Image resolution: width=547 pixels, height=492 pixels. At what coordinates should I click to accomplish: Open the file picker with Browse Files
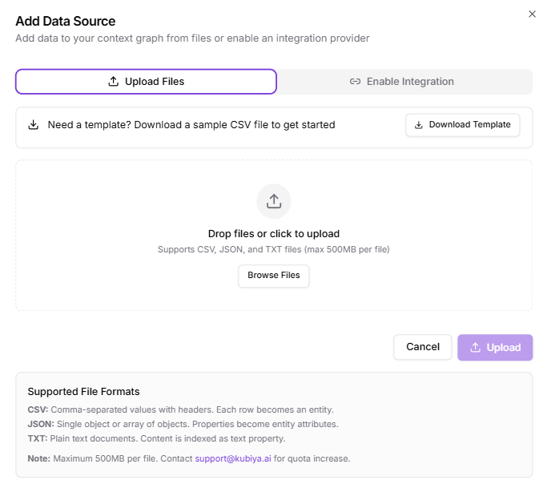pyautogui.click(x=274, y=276)
